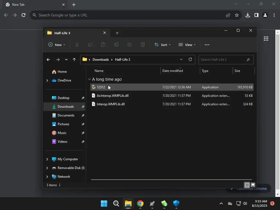Open the Chrome profile avatar icon
280x210 pixels.
tap(265, 15)
